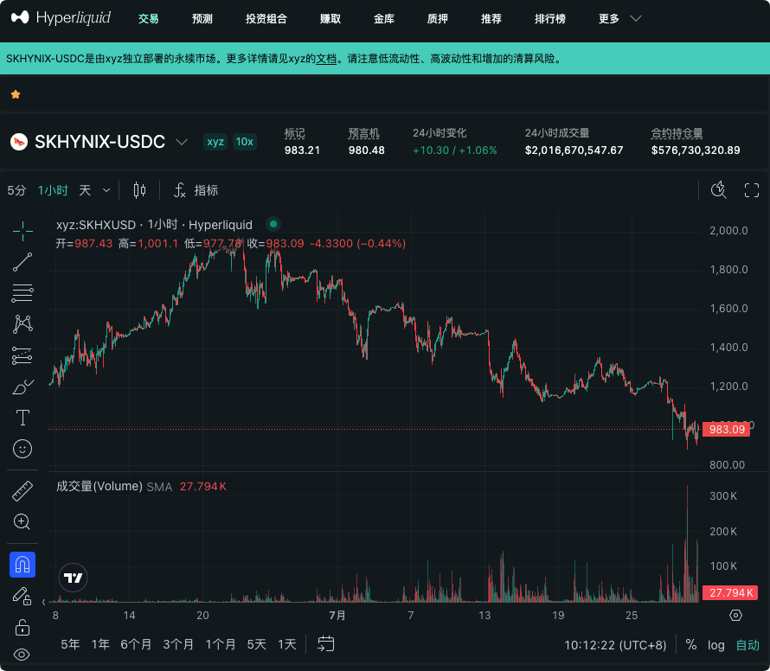Open the 推荐 tab
The height and width of the screenshot is (671, 770).
click(491, 19)
